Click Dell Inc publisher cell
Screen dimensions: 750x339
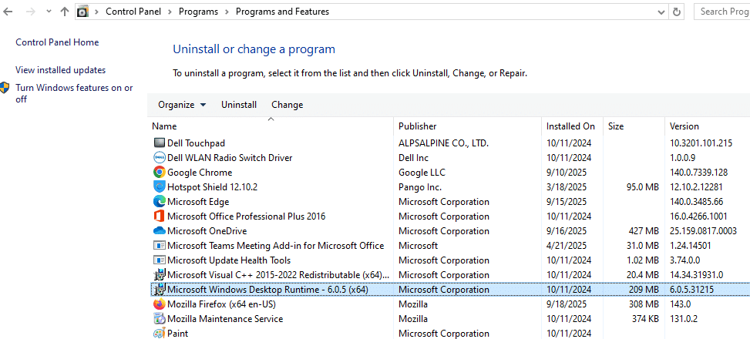click(413, 158)
